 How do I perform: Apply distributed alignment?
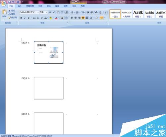(87, 18)
